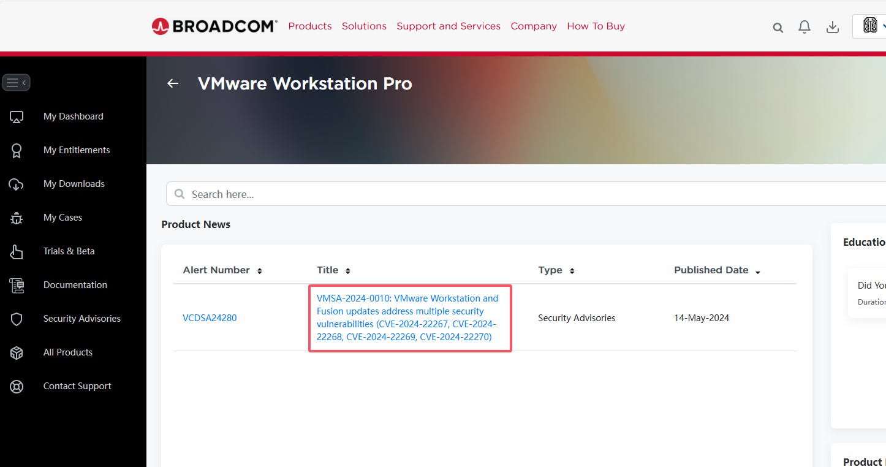Open My Cases page
The width and height of the screenshot is (886, 467).
62,218
